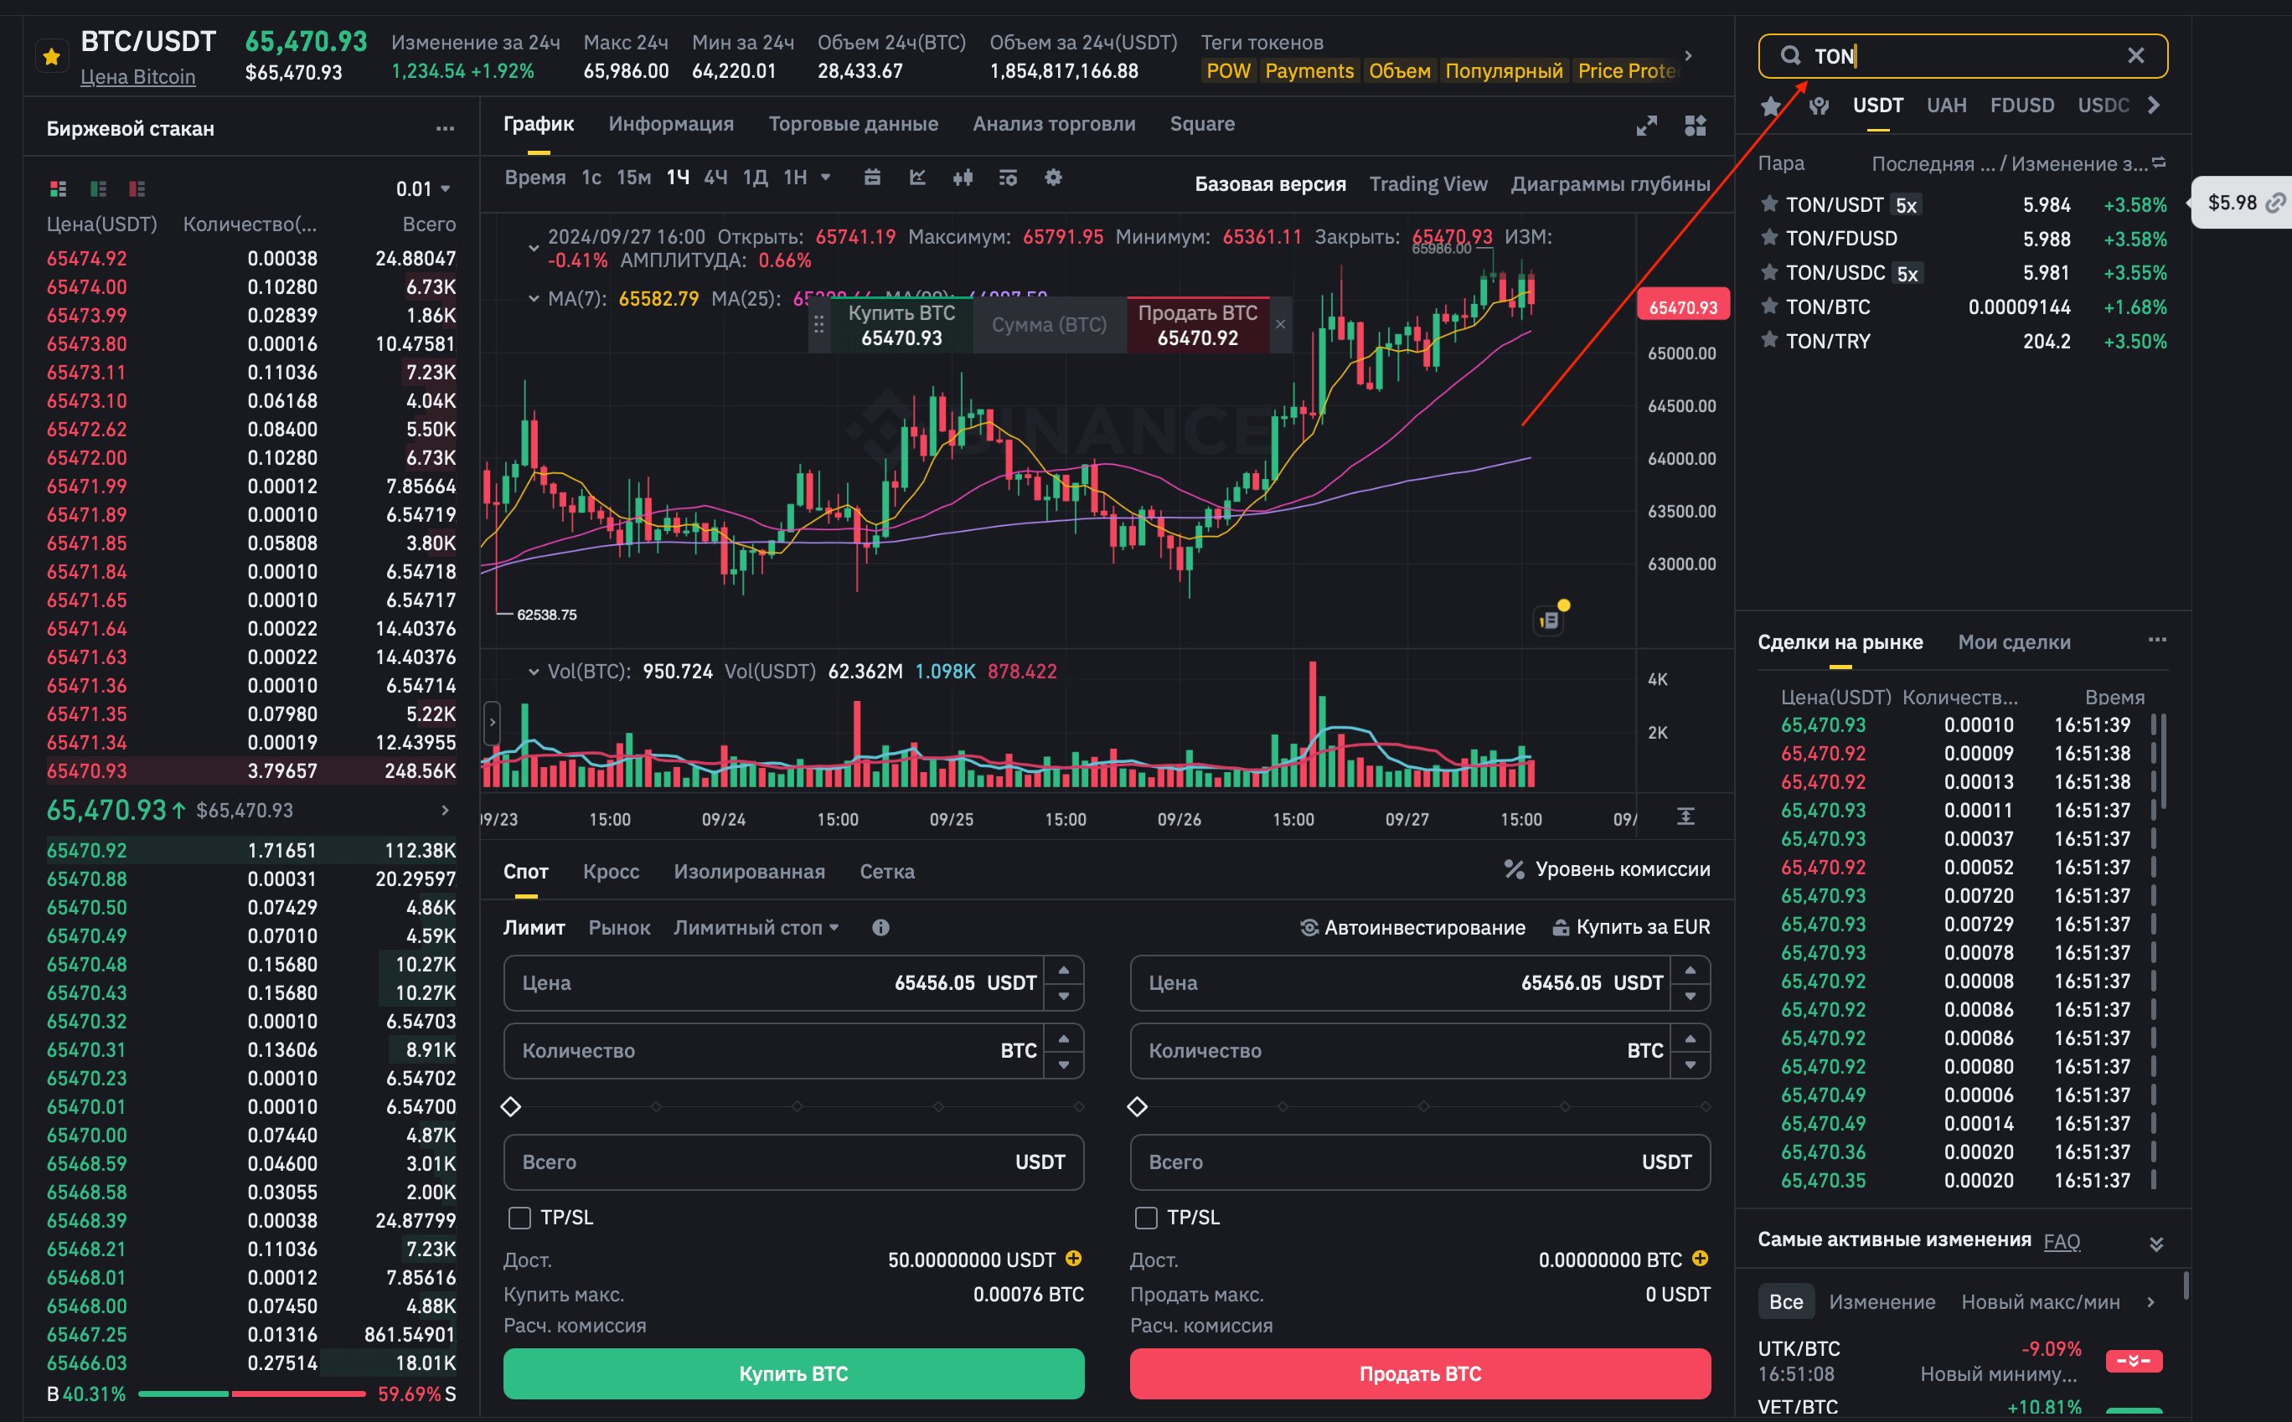Close floating quick trade panel
Image resolution: width=2292 pixels, height=1422 pixels.
pos(1280,324)
